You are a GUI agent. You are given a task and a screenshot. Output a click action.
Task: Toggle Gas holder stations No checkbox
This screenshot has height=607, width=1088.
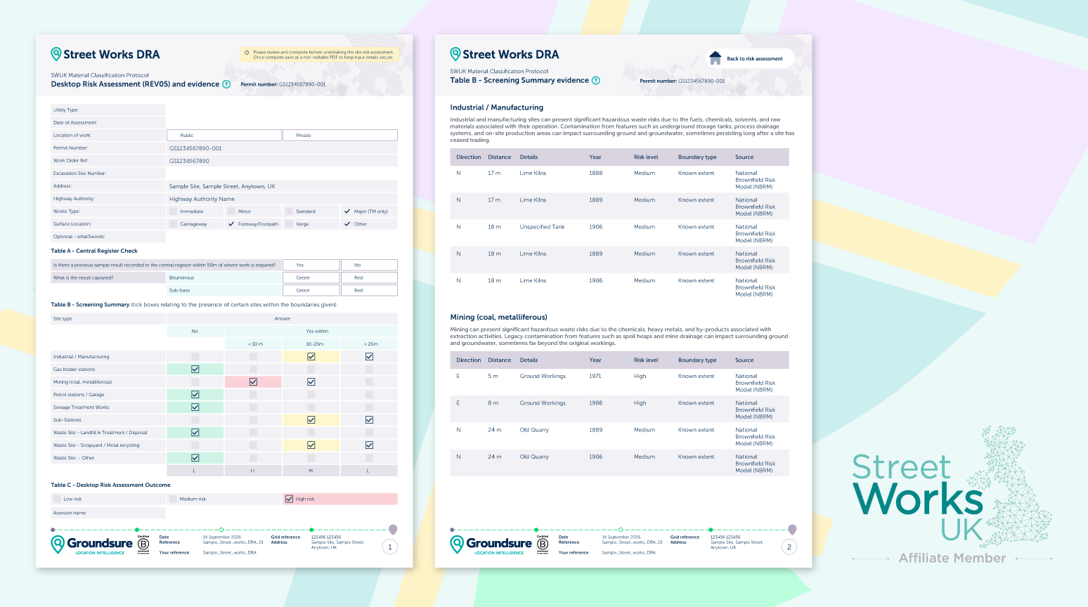195,370
